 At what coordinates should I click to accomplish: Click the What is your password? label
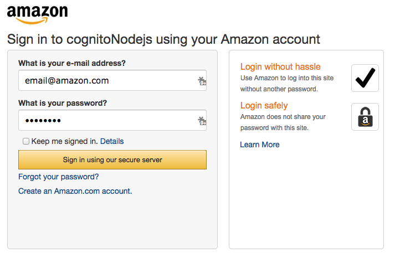(63, 103)
